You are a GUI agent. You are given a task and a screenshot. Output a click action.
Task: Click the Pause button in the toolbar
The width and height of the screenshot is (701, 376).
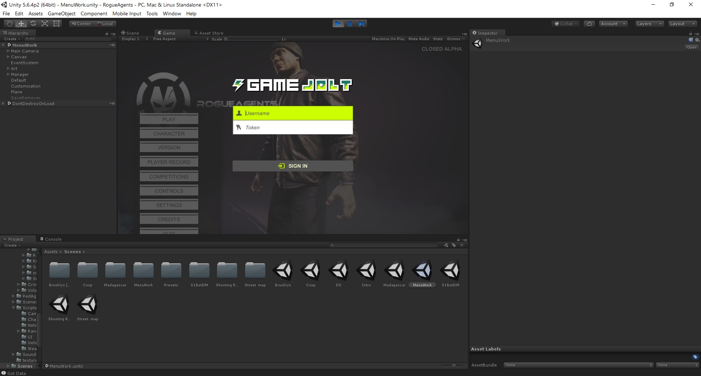pyautogui.click(x=350, y=23)
